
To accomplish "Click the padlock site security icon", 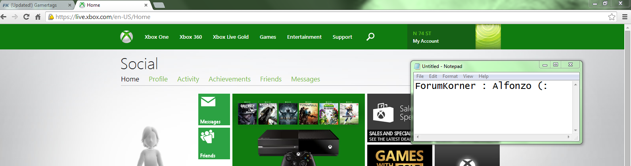I will tap(51, 17).
